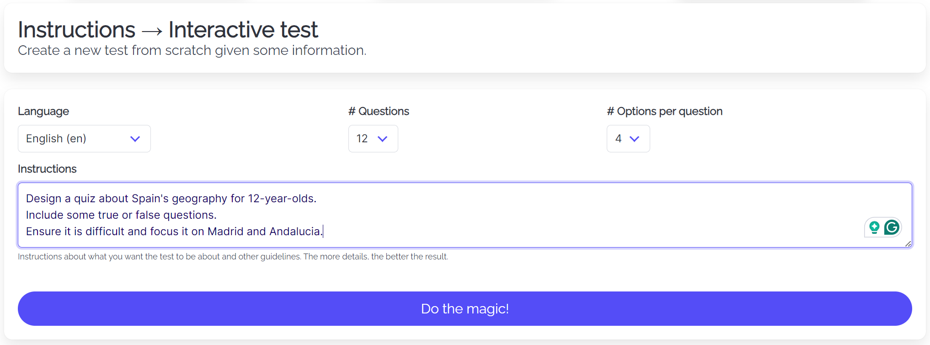Click the teal lightbulb correction icon

point(874,227)
